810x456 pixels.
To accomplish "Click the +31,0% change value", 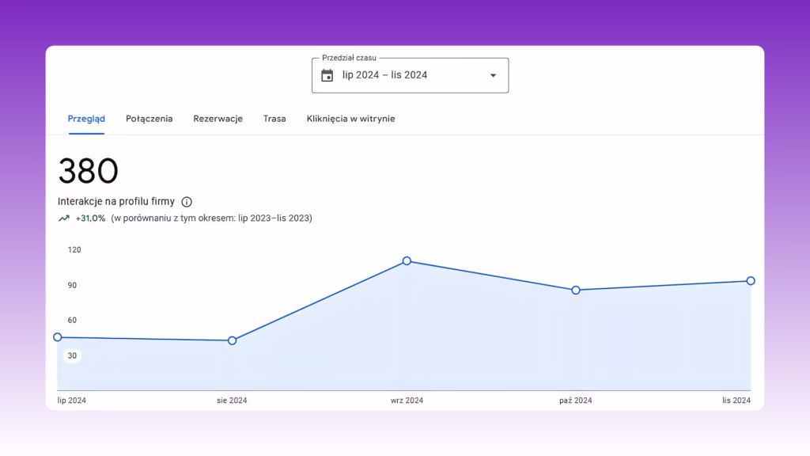I will 90,218.
